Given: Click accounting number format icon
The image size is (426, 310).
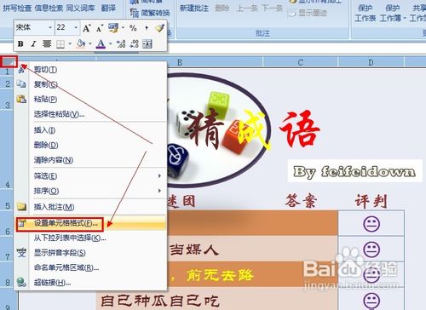Looking at the screenshot, I should (x=113, y=27).
